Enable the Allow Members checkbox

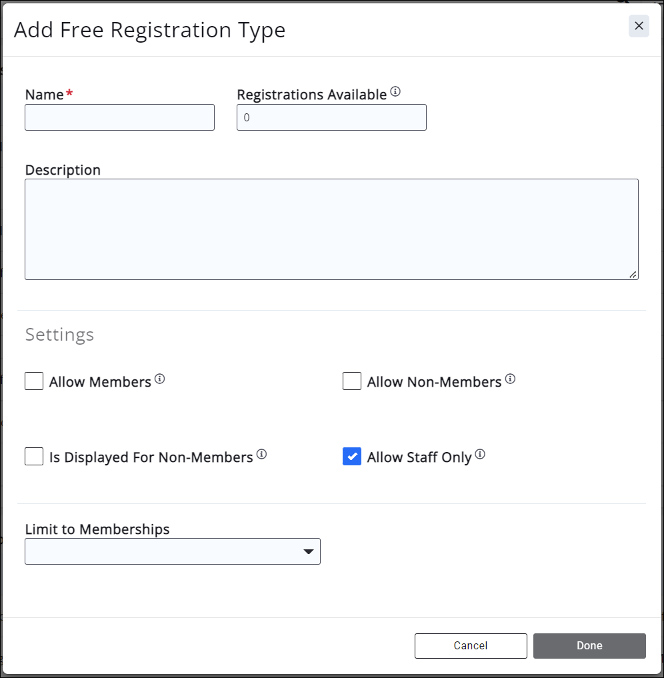(33, 381)
